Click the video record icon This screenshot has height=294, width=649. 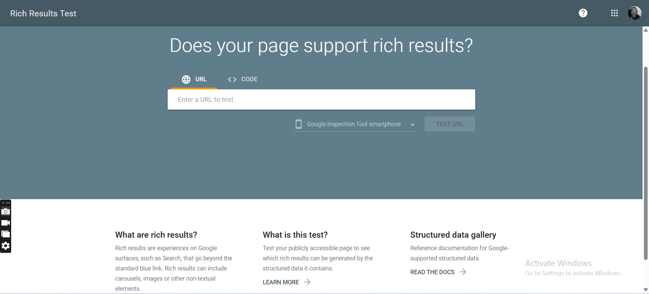(6, 223)
